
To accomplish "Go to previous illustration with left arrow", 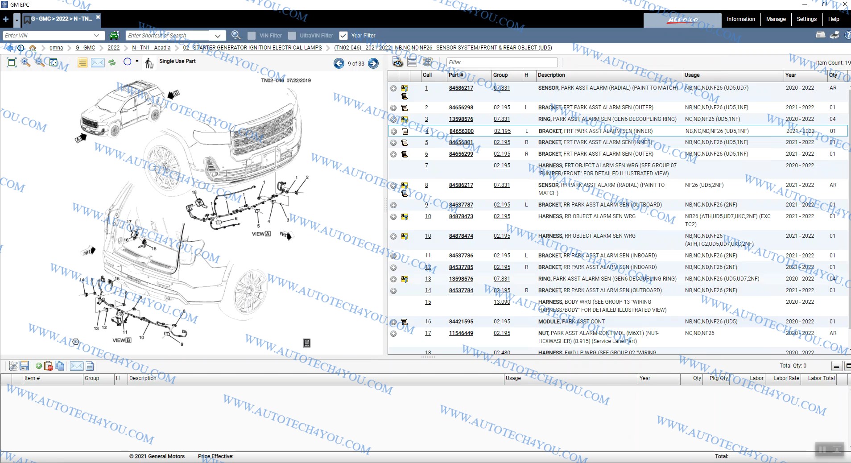I will (339, 63).
